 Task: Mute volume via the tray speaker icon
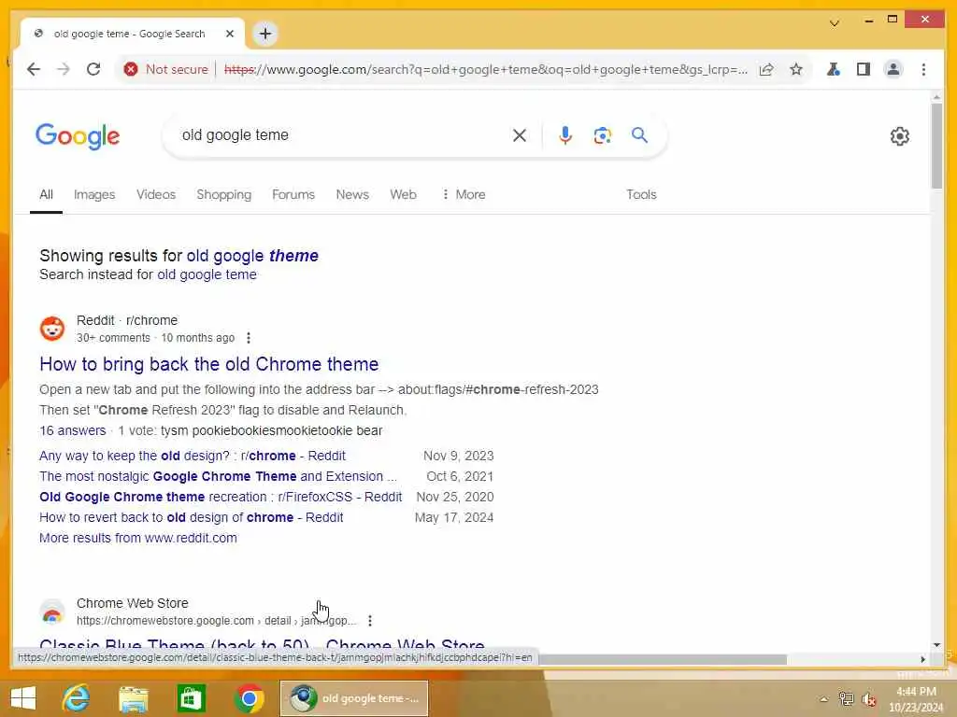coord(868,699)
